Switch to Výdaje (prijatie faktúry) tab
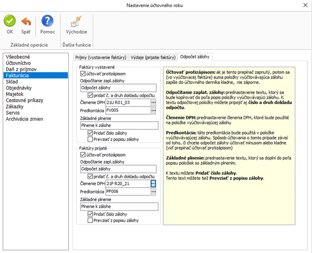 point(153,57)
